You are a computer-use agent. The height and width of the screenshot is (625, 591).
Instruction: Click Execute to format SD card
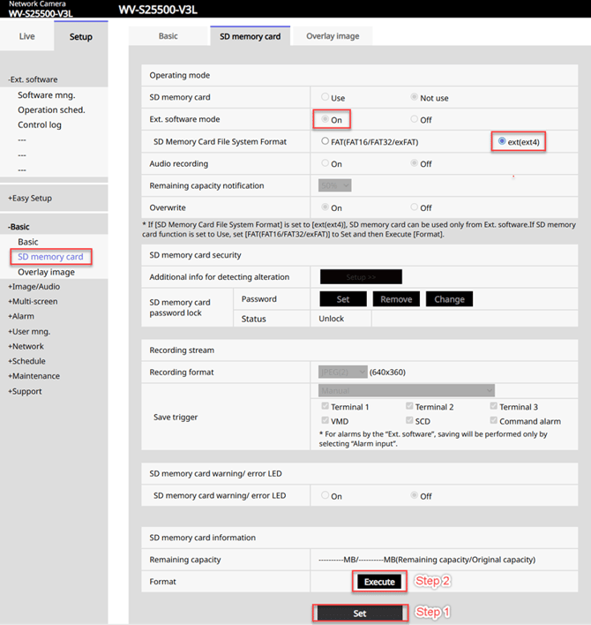click(380, 582)
